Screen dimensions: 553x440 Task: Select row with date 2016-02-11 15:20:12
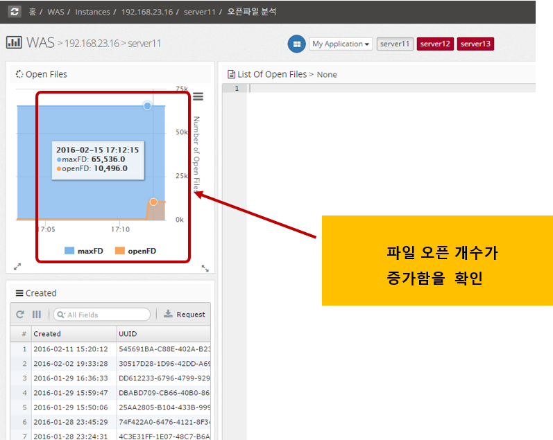pos(71,349)
